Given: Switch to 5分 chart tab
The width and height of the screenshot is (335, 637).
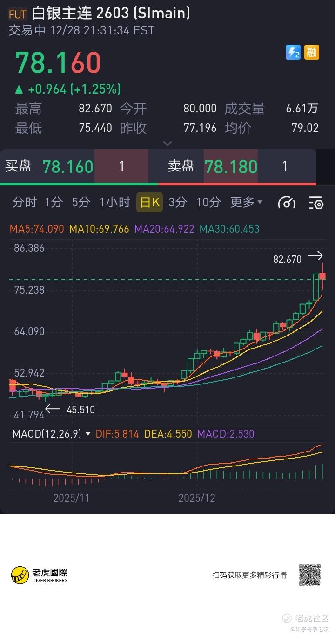Looking at the screenshot, I should [x=81, y=202].
